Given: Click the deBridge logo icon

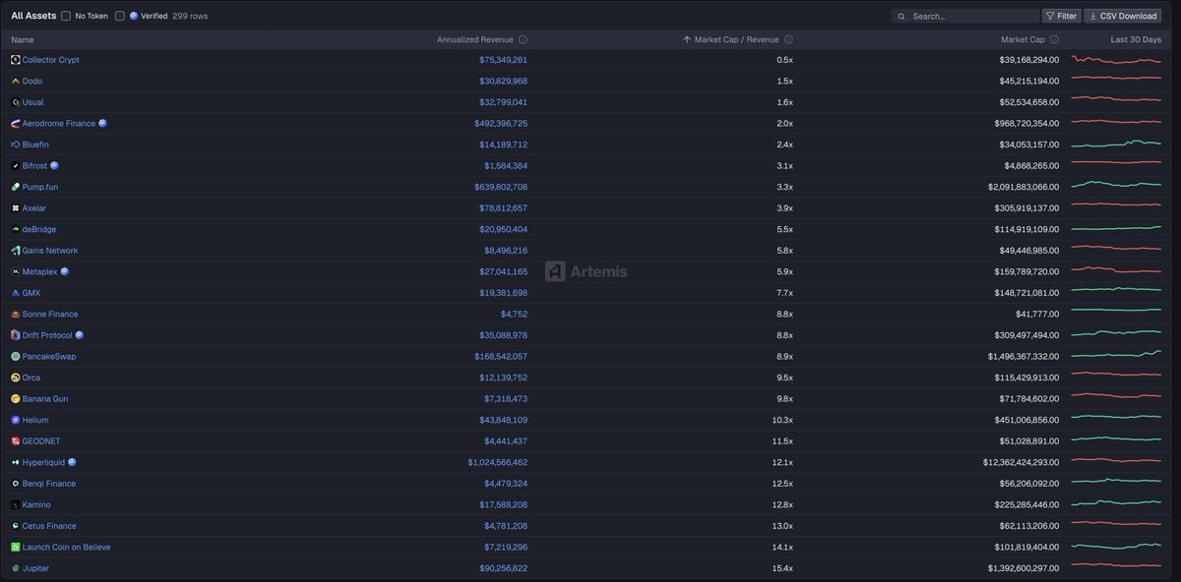Looking at the screenshot, I should [15, 229].
